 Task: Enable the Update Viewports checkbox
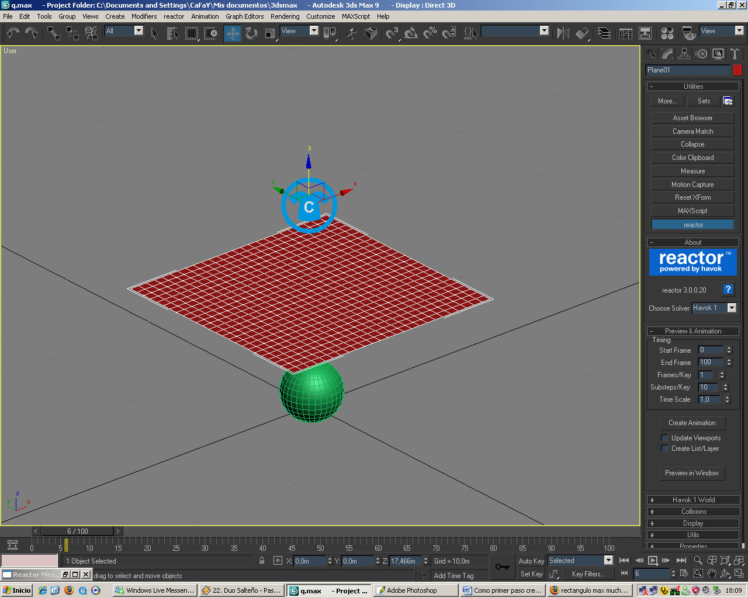[x=664, y=438]
